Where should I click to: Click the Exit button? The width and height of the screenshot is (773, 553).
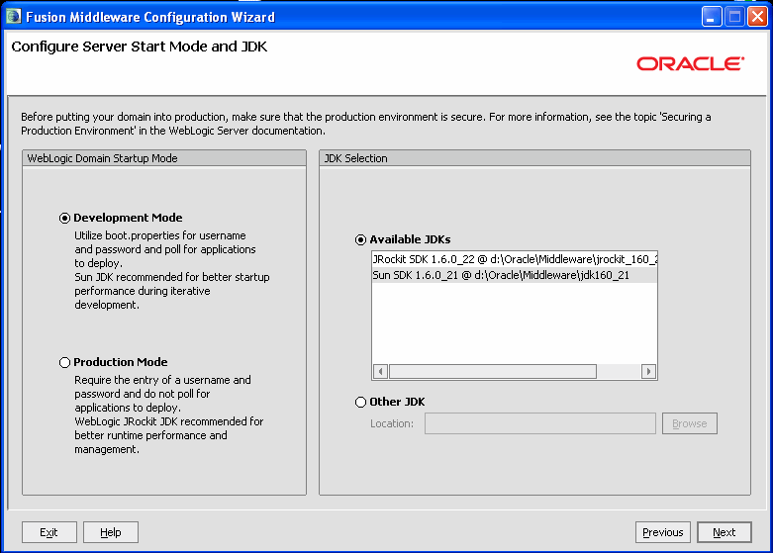[x=49, y=532]
